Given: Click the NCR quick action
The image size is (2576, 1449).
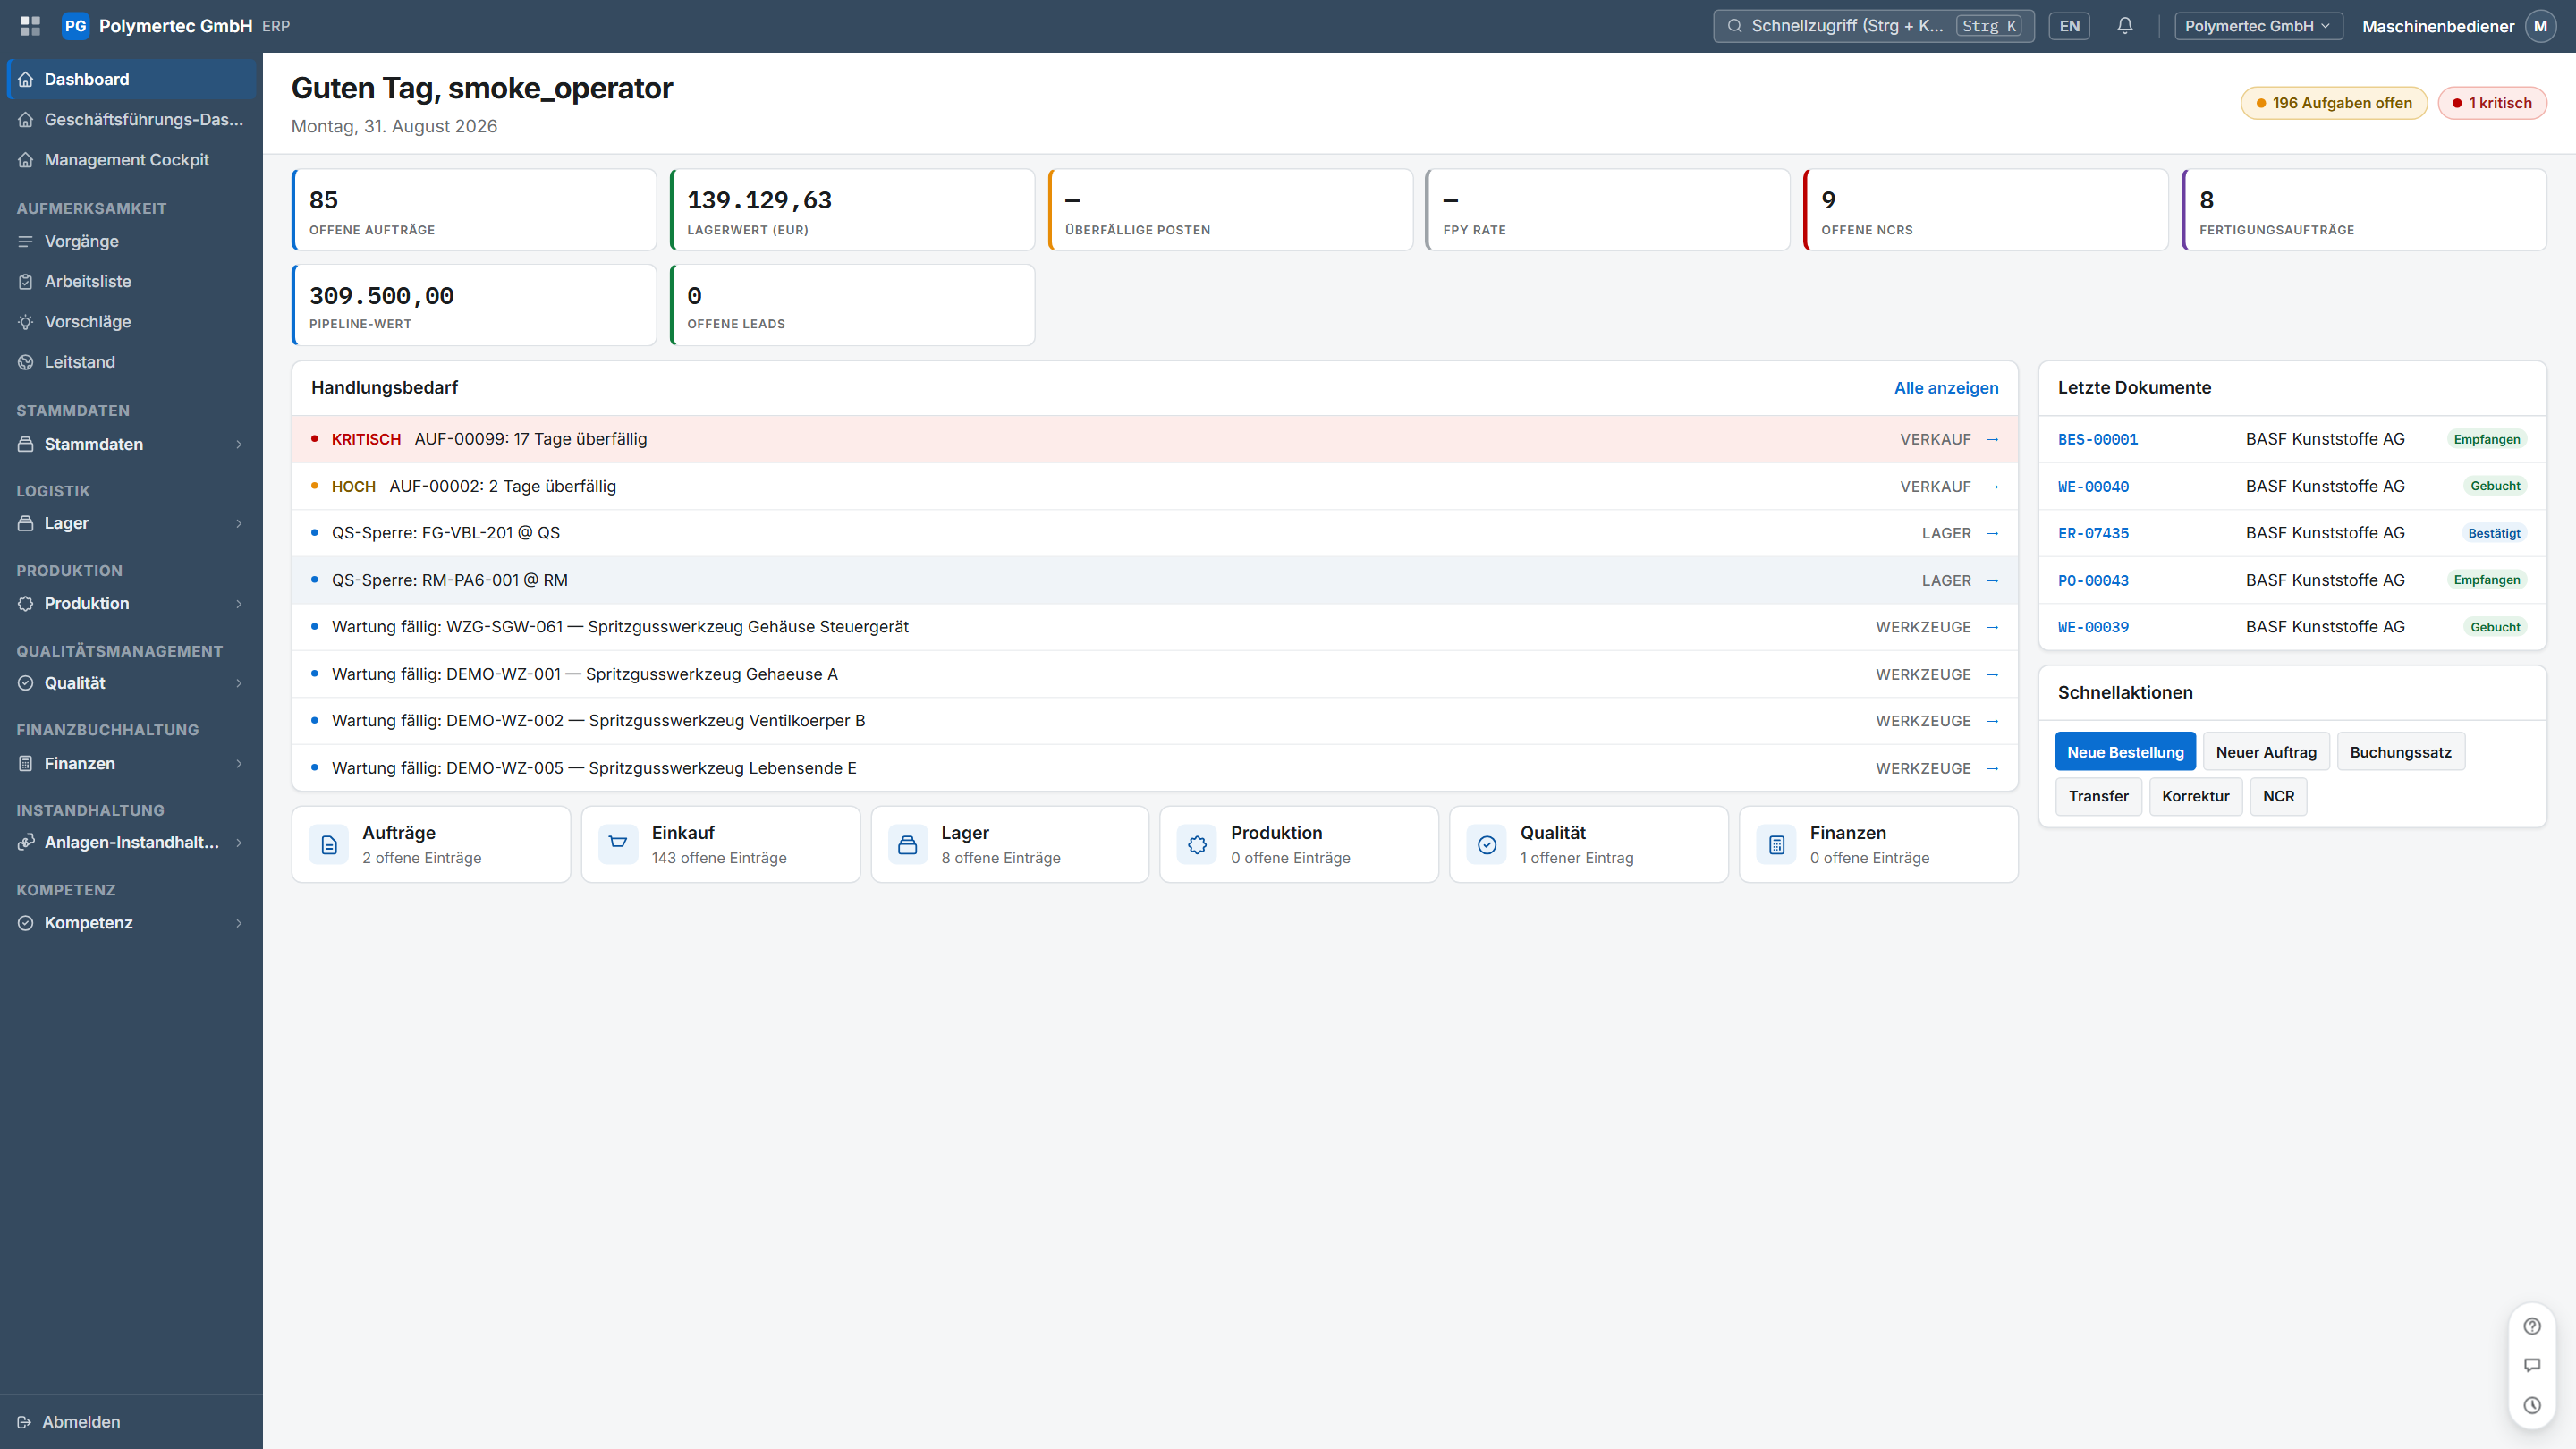Looking at the screenshot, I should 2278,796.
